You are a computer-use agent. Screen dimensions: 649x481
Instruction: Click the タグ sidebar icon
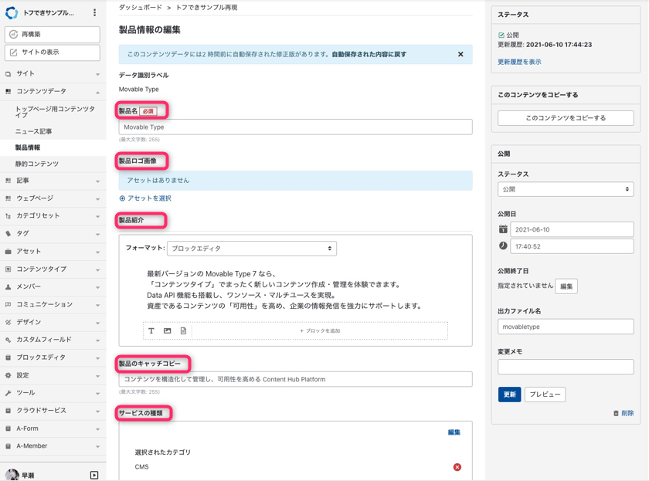coord(8,234)
